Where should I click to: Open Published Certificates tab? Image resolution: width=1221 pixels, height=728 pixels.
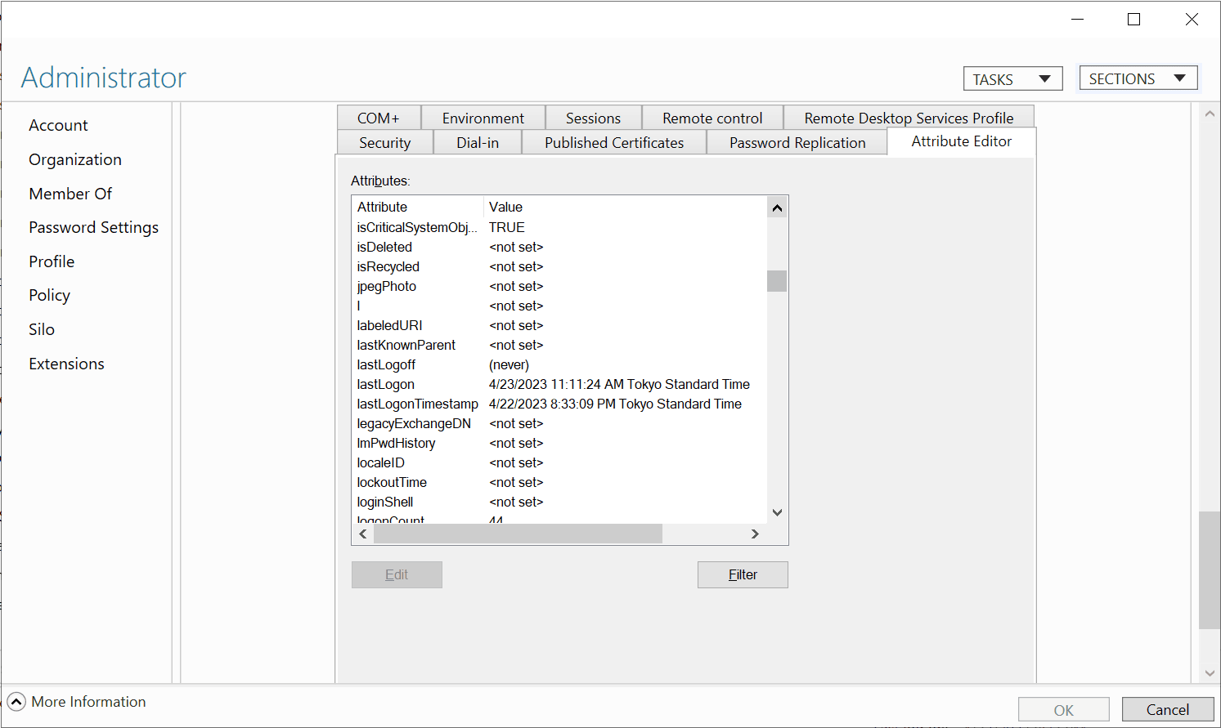(614, 143)
